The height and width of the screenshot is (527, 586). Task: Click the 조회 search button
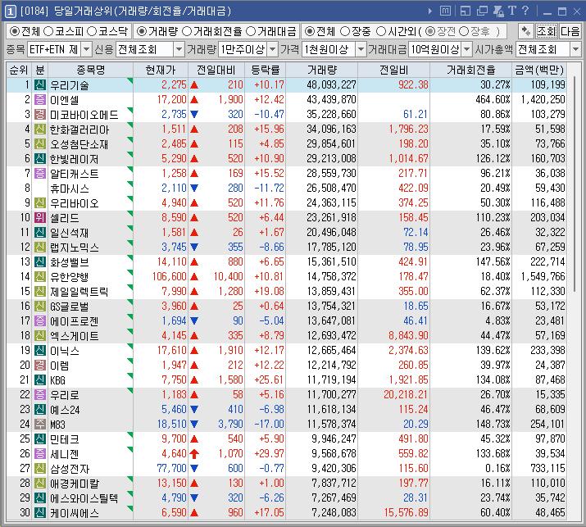(547, 31)
